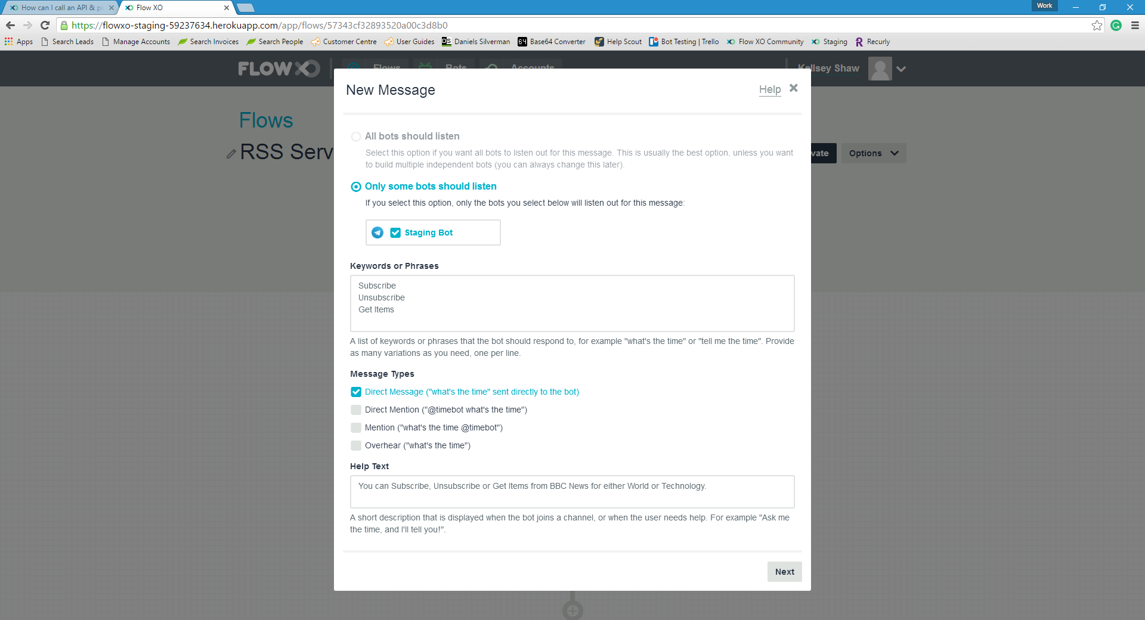This screenshot has height=620, width=1145.
Task: Click the Next button
Action: click(x=784, y=572)
